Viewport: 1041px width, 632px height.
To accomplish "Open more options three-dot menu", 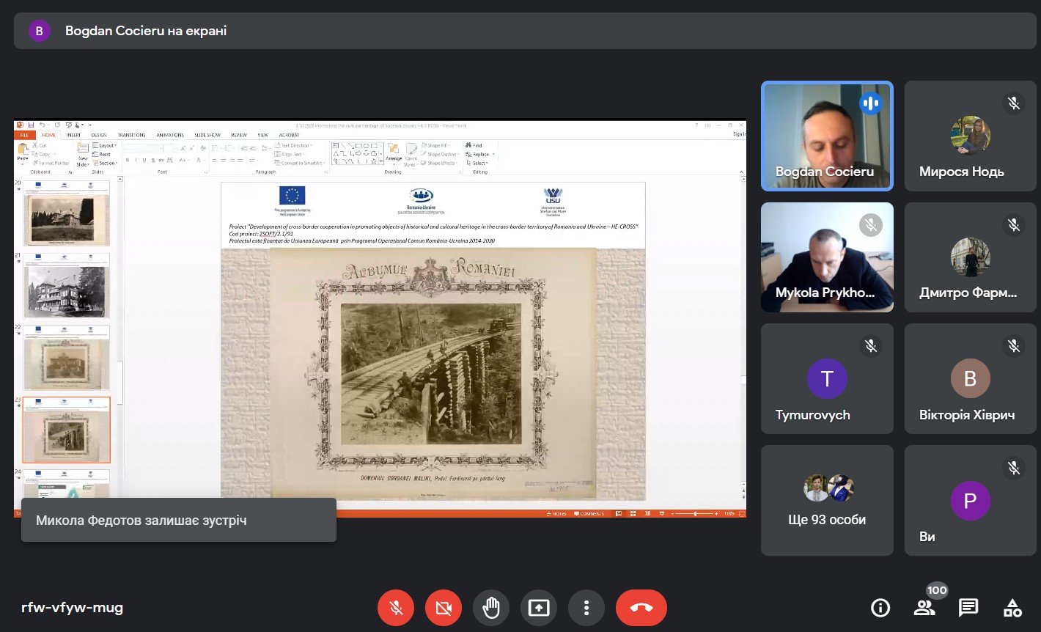I will tap(586, 608).
